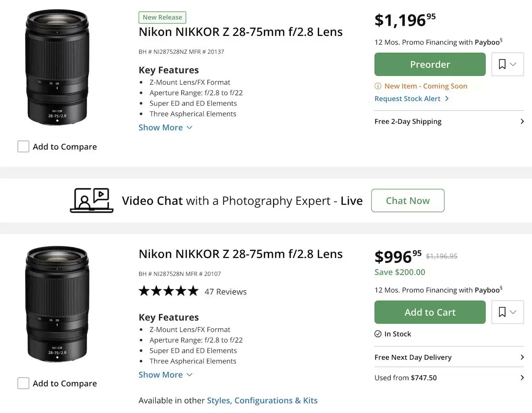Image resolution: width=532 pixels, height=413 pixels.
Task: Expand the Used from $747.50 row
Action: (522, 378)
